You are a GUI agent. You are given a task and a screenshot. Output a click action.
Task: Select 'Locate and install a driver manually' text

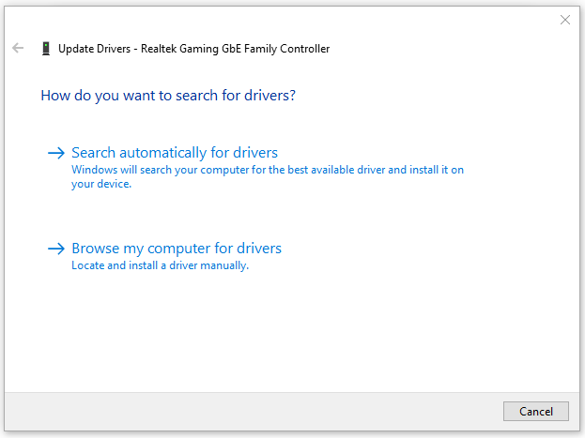click(x=160, y=265)
